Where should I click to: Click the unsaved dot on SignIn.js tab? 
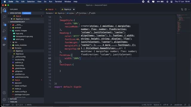click(74, 9)
